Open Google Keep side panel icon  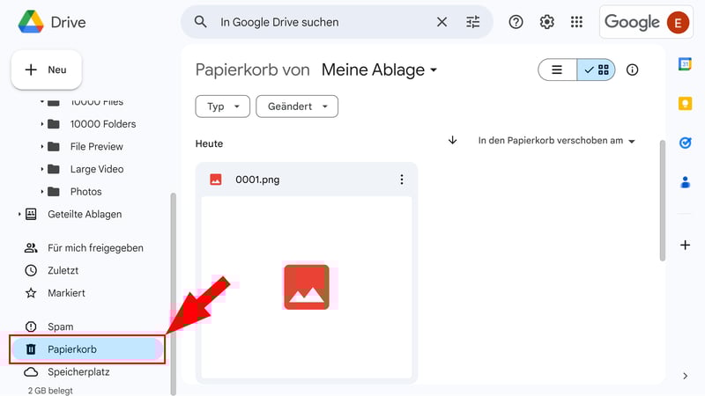tap(685, 104)
